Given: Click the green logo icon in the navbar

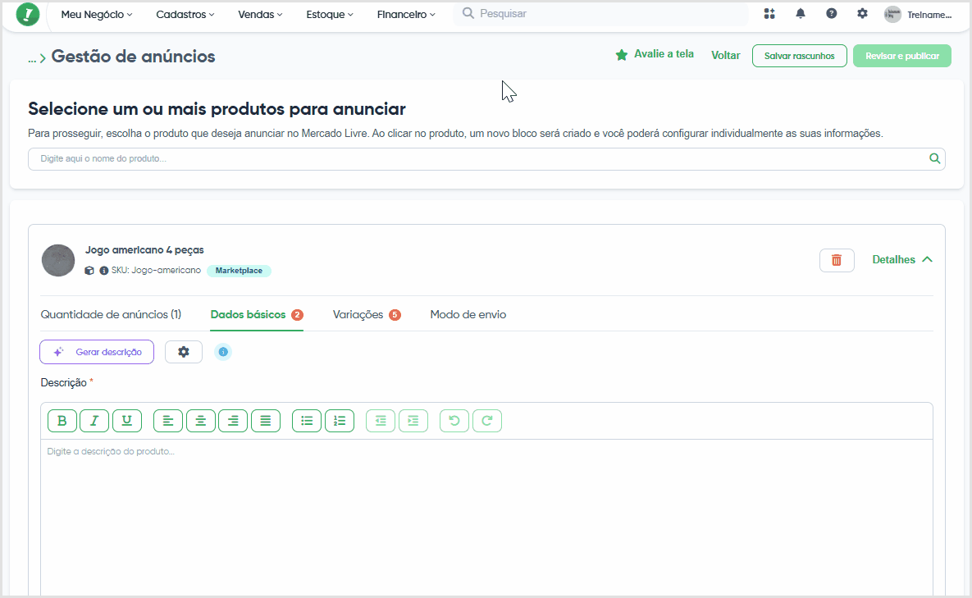Looking at the screenshot, I should (x=28, y=14).
